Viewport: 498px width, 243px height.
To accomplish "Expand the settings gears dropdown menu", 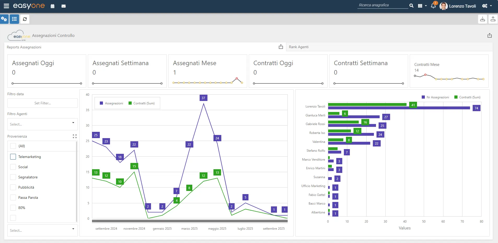I will [487, 6].
